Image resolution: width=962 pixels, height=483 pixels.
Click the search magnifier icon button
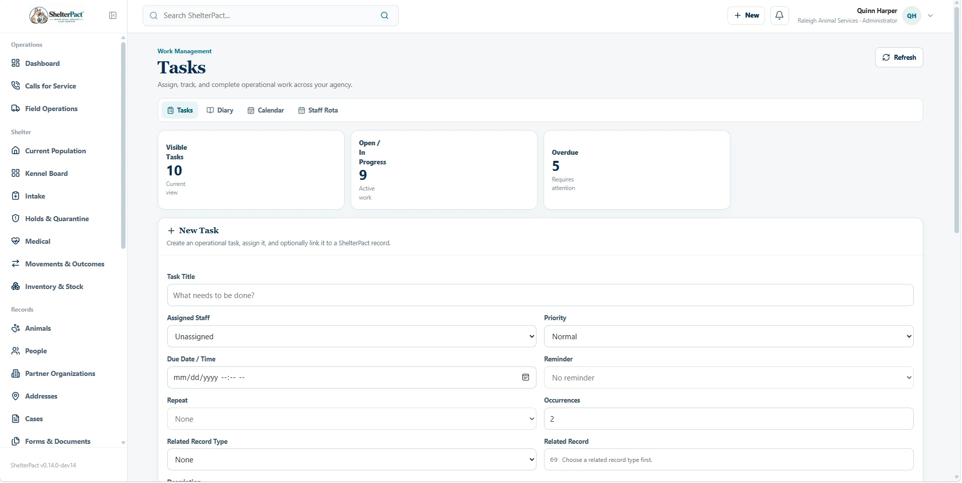coord(385,16)
